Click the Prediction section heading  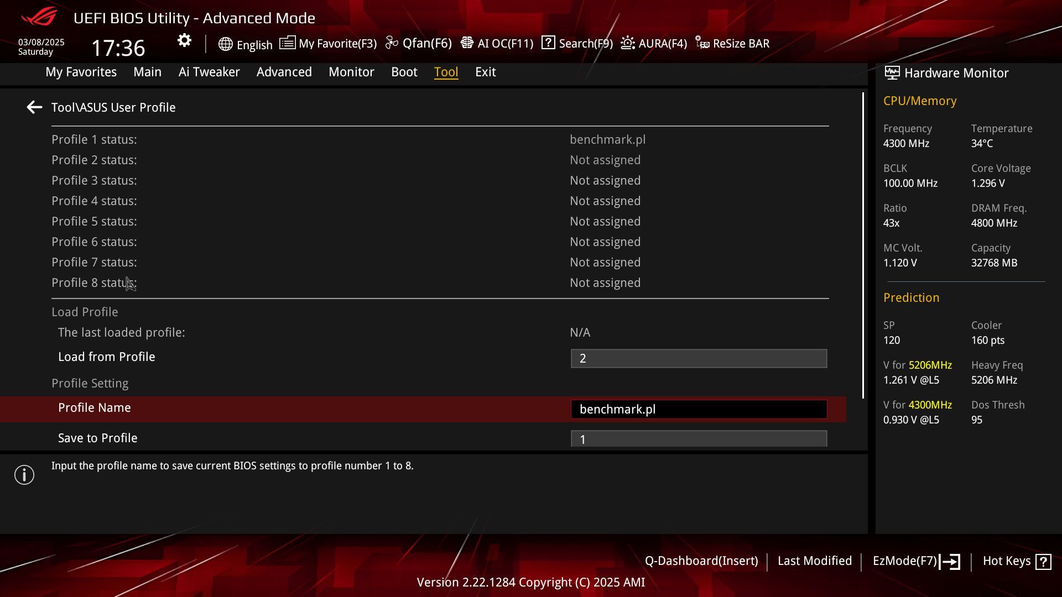point(911,297)
